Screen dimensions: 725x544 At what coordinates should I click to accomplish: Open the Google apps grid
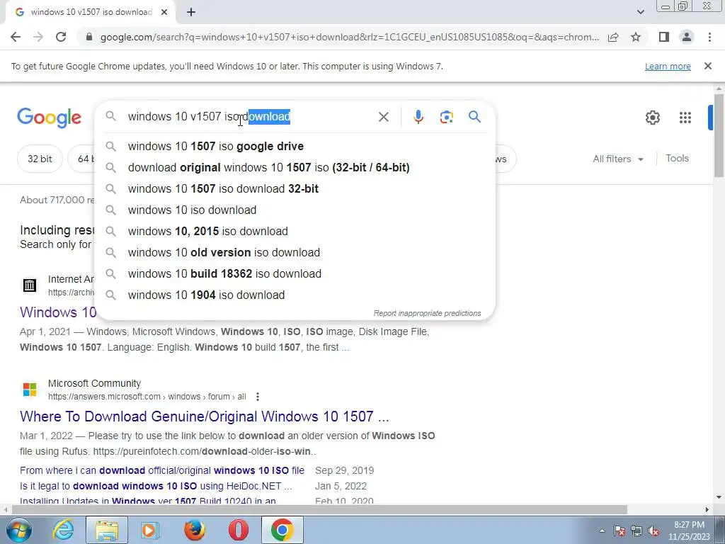click(x=685, y=118)
